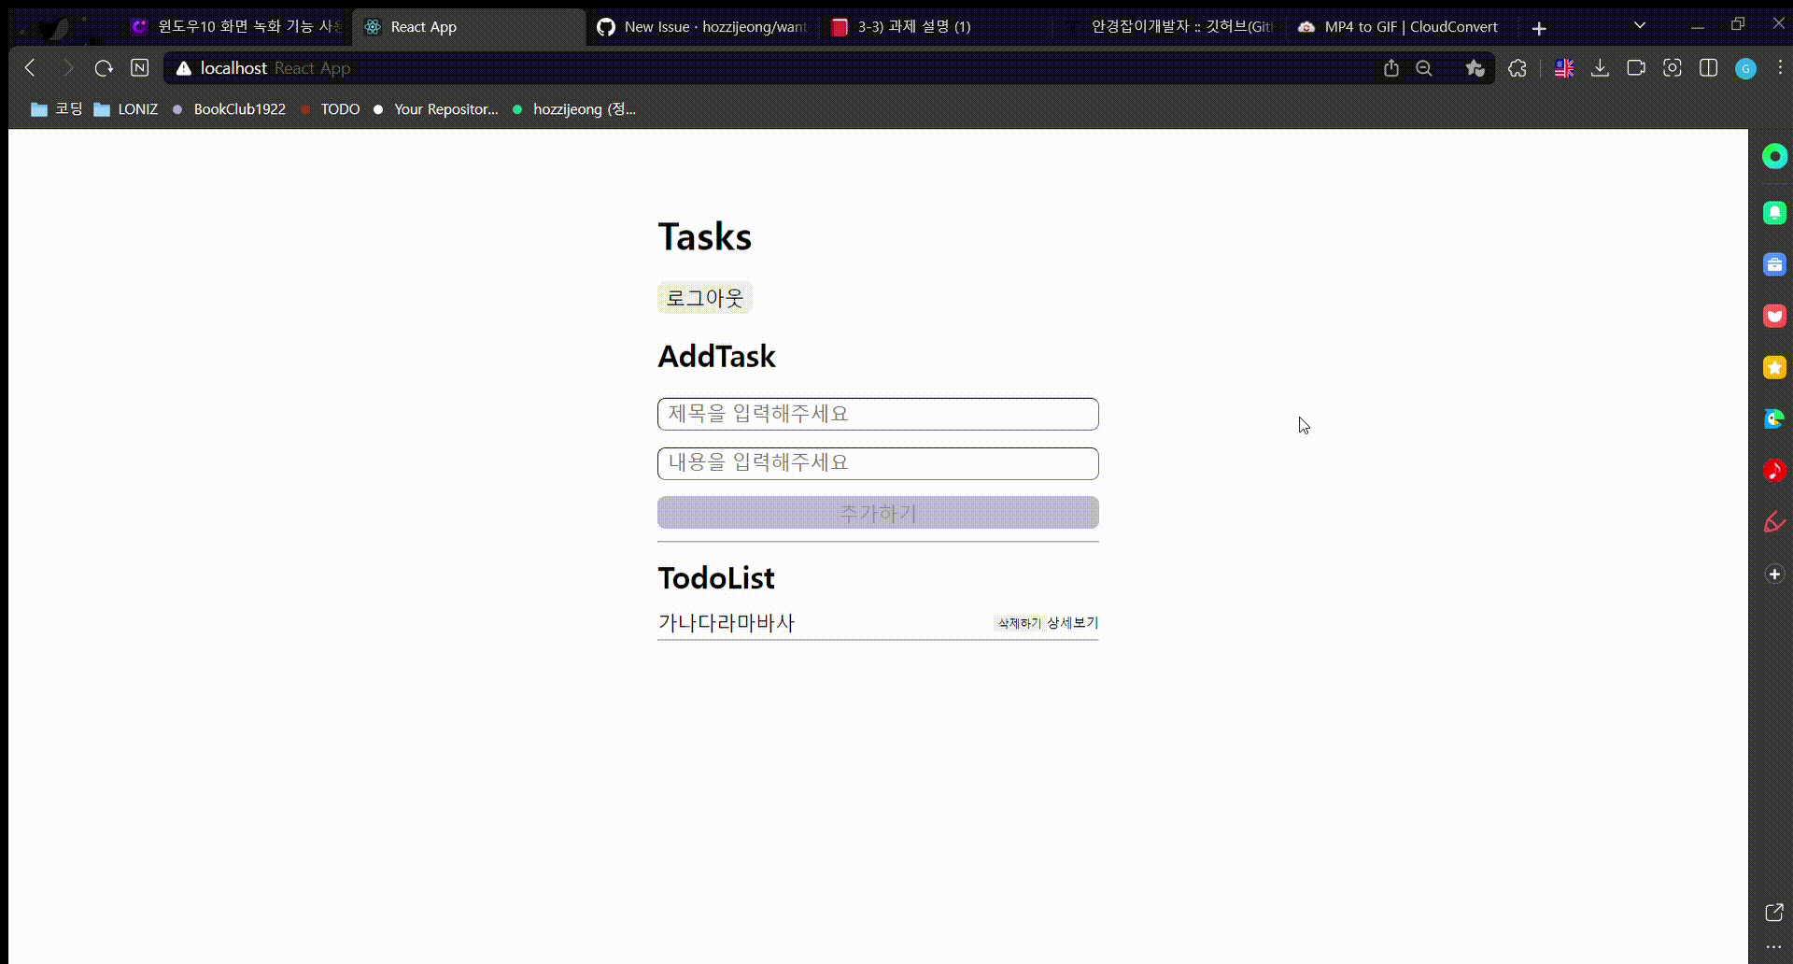The width and height of the screenshot is (1793, 964).
Task: Click the UK flag translate extension icon
Action: click(1564, 68)
